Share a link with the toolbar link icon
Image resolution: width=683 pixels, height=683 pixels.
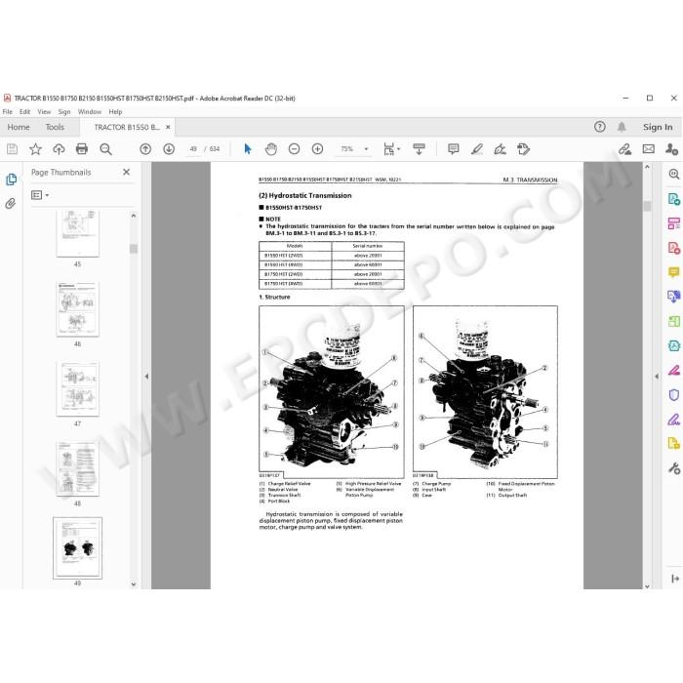click(x=625, y=149)
